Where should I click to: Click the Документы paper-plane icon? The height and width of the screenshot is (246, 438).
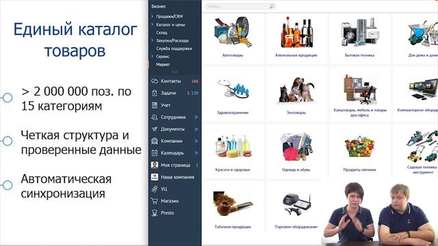[x=155, y=129]
